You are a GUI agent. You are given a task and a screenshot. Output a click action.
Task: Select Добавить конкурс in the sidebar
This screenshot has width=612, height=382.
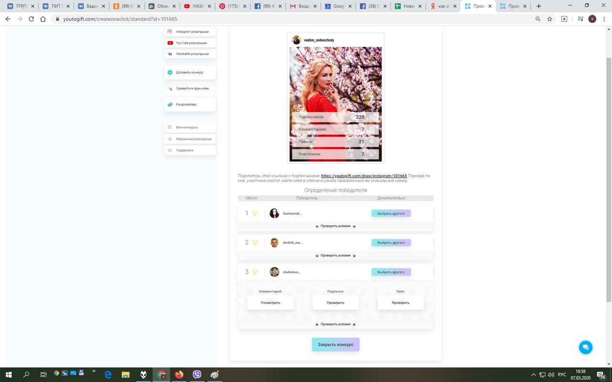point(190,73)
